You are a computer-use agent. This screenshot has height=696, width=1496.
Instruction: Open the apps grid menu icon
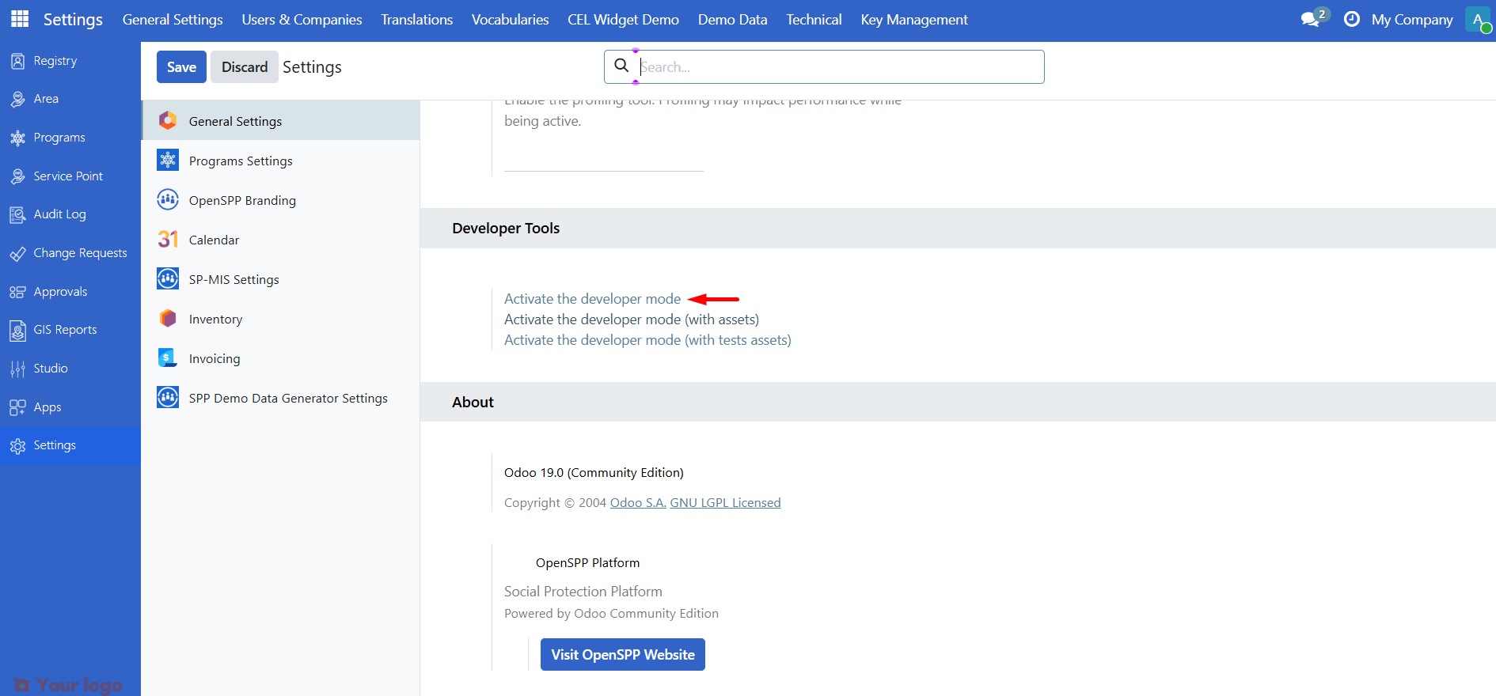click(20, 19)
